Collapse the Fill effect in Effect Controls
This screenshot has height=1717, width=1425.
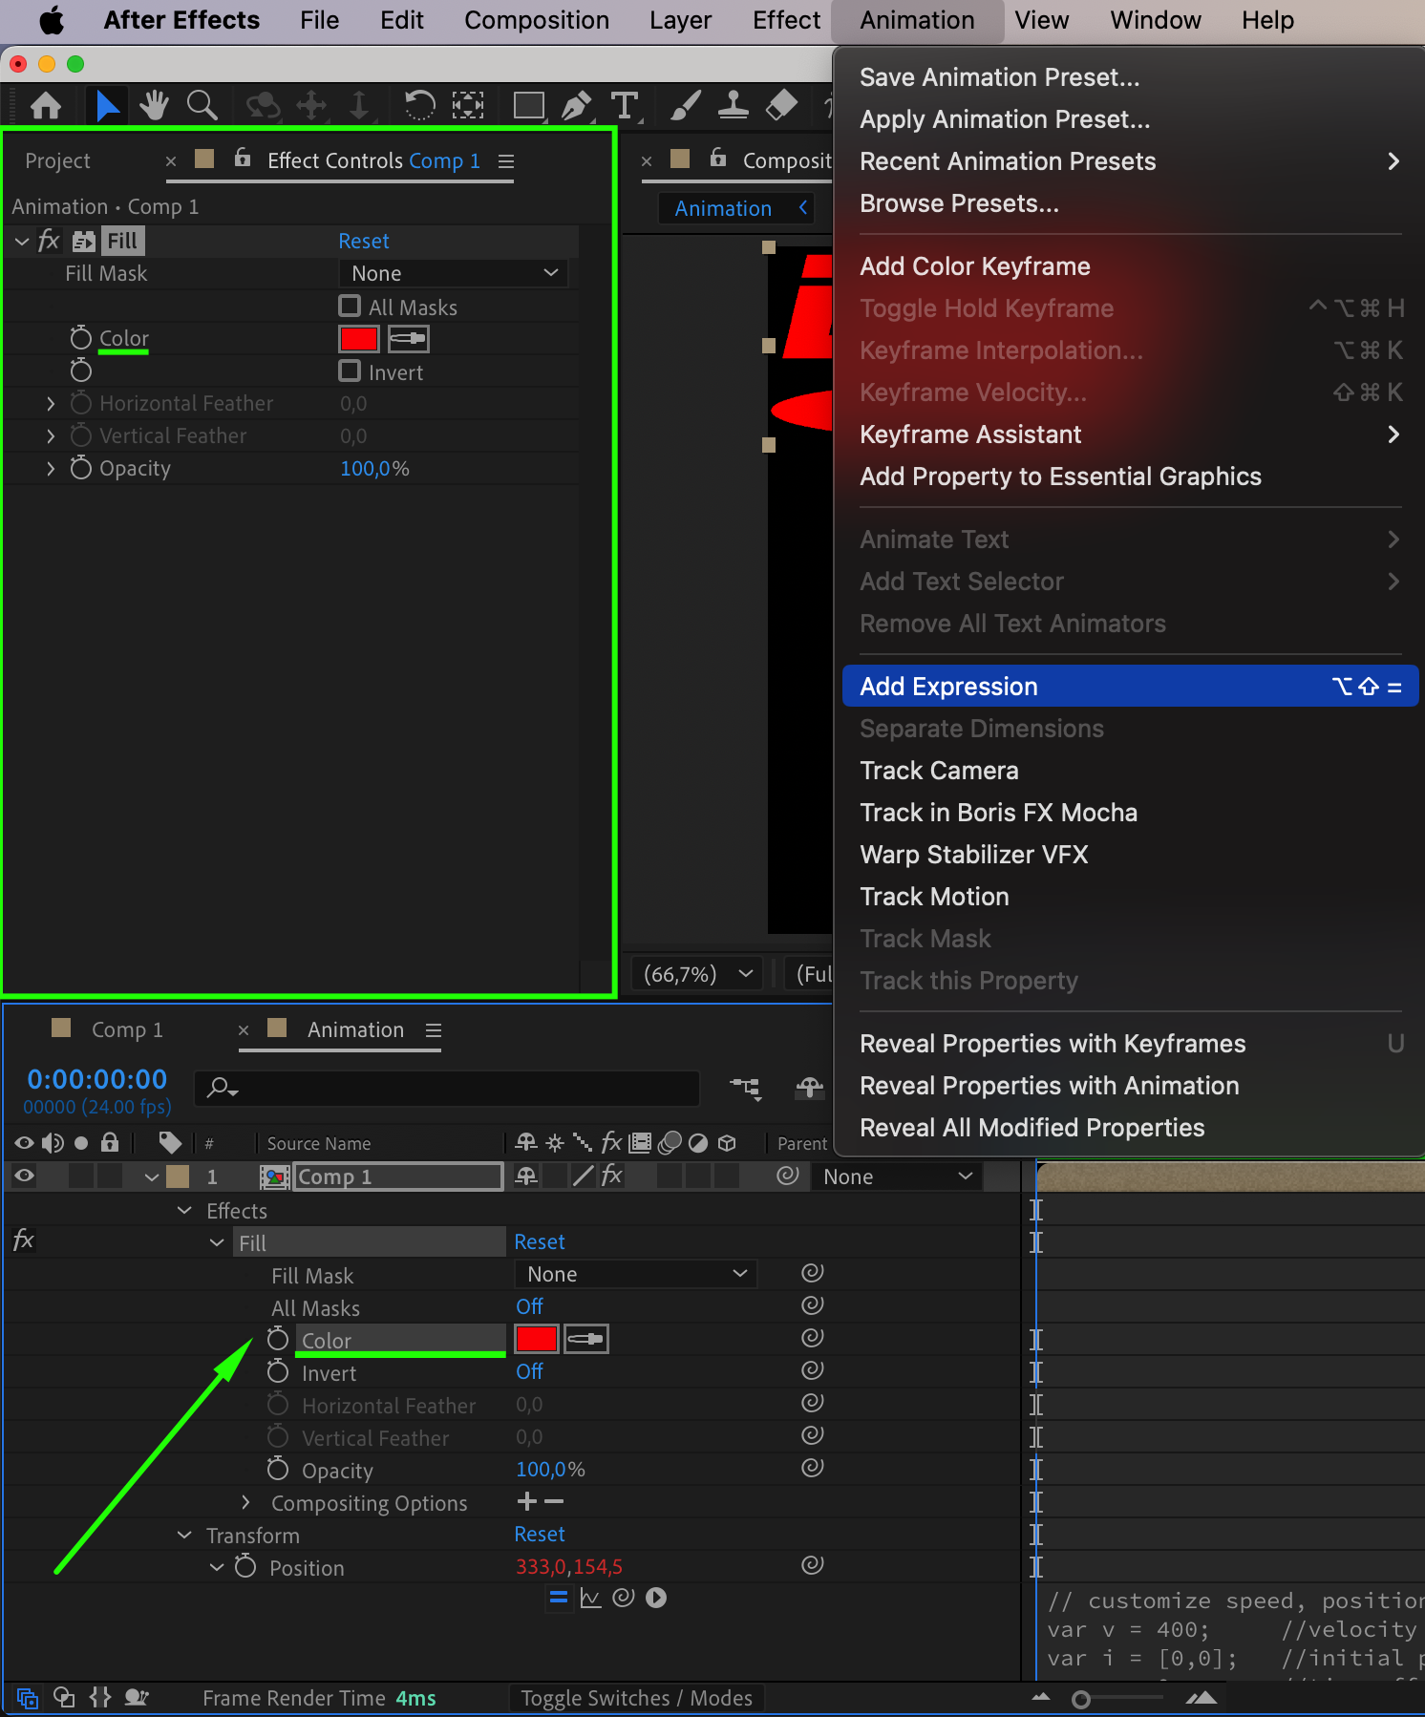(x=22, y=242)
